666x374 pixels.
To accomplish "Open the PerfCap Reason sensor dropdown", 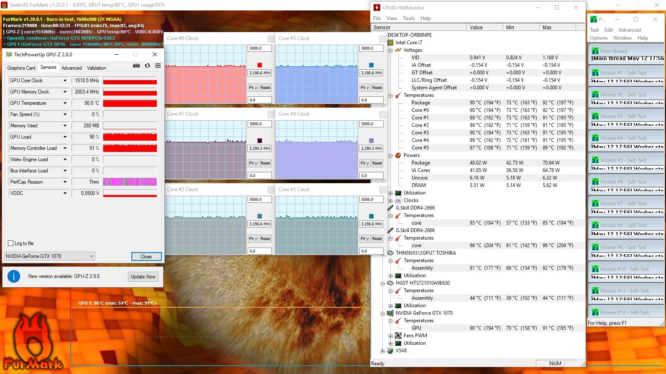I will (65, 182).
